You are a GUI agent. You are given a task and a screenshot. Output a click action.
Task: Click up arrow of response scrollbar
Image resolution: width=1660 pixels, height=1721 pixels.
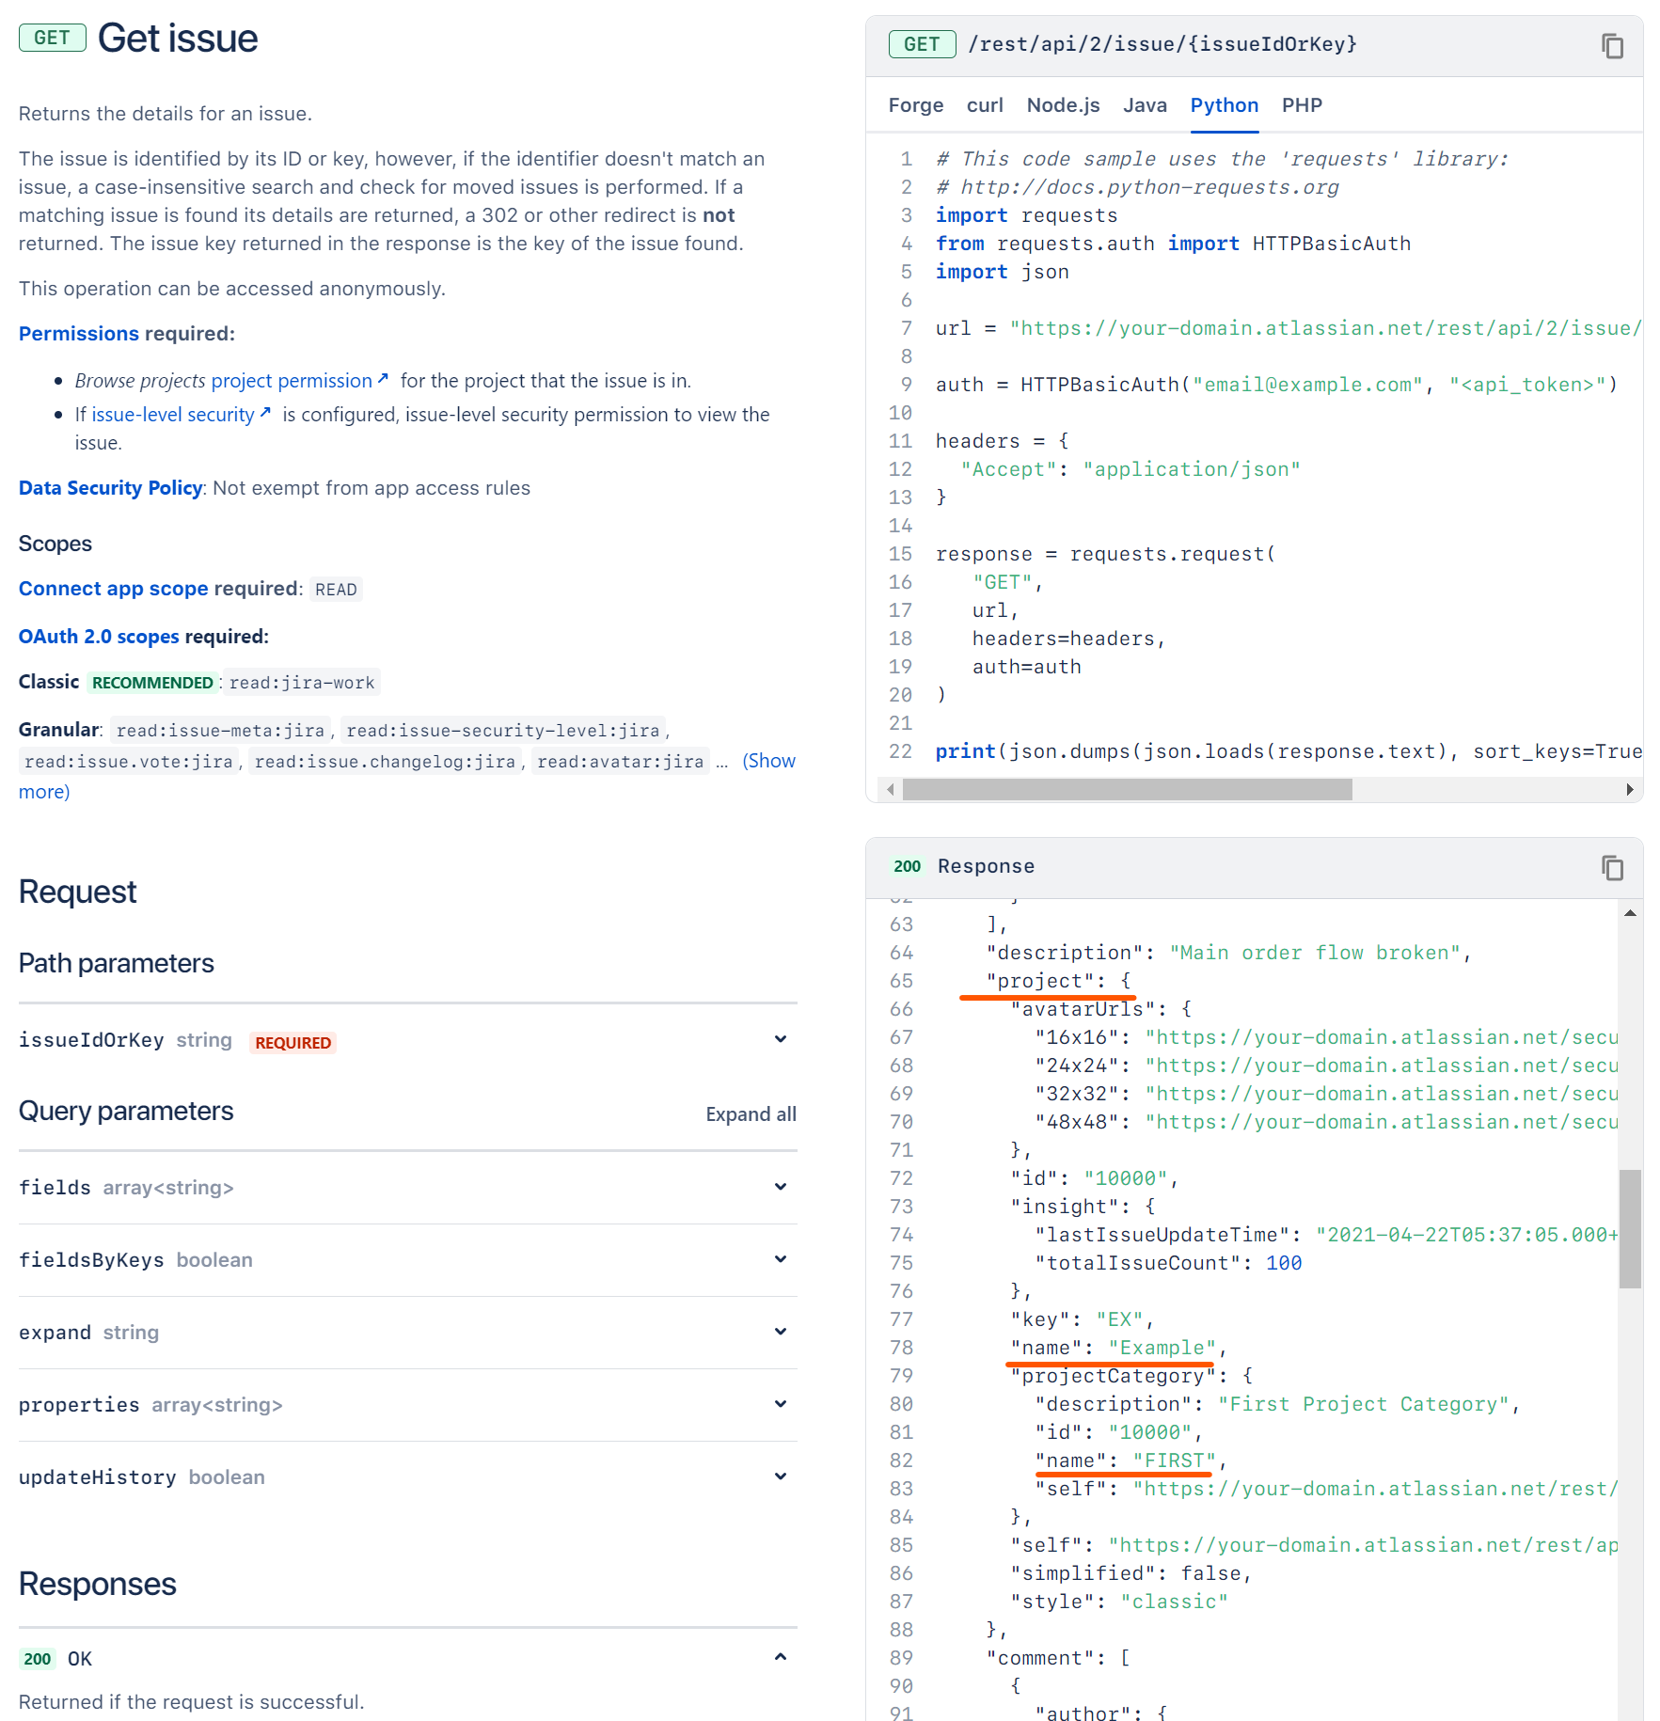(1630, 913)
